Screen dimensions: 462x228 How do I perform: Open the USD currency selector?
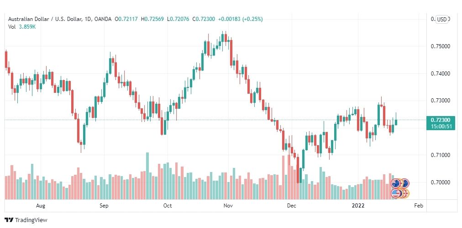[442, 20]
